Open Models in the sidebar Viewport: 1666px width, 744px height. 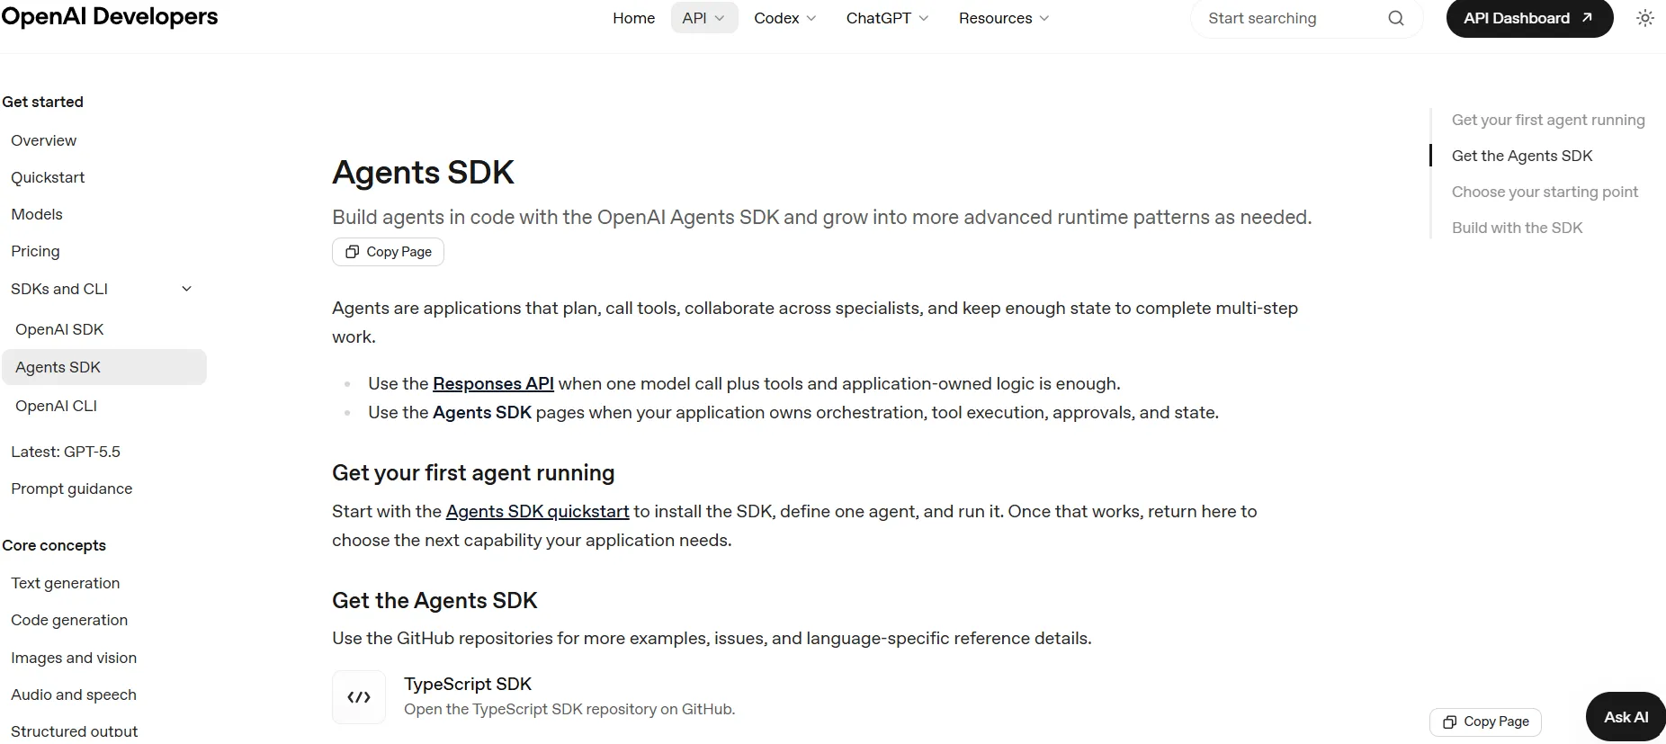point(37,214)
